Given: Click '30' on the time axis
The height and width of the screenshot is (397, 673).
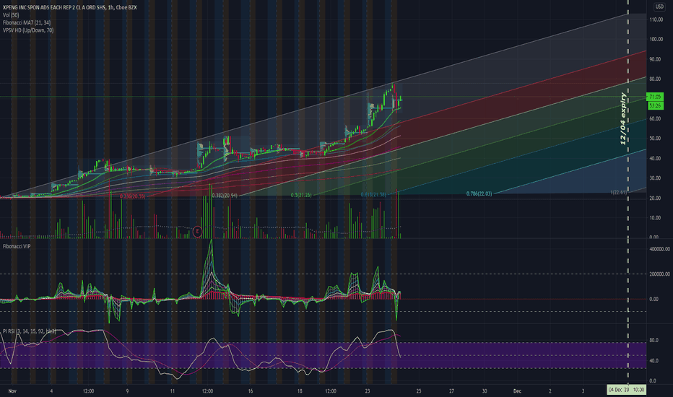Looking at the screenshot, I should [484, 391].
